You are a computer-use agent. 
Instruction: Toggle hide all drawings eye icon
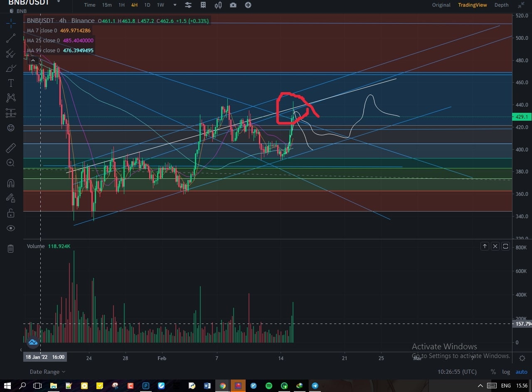[11, 228]
